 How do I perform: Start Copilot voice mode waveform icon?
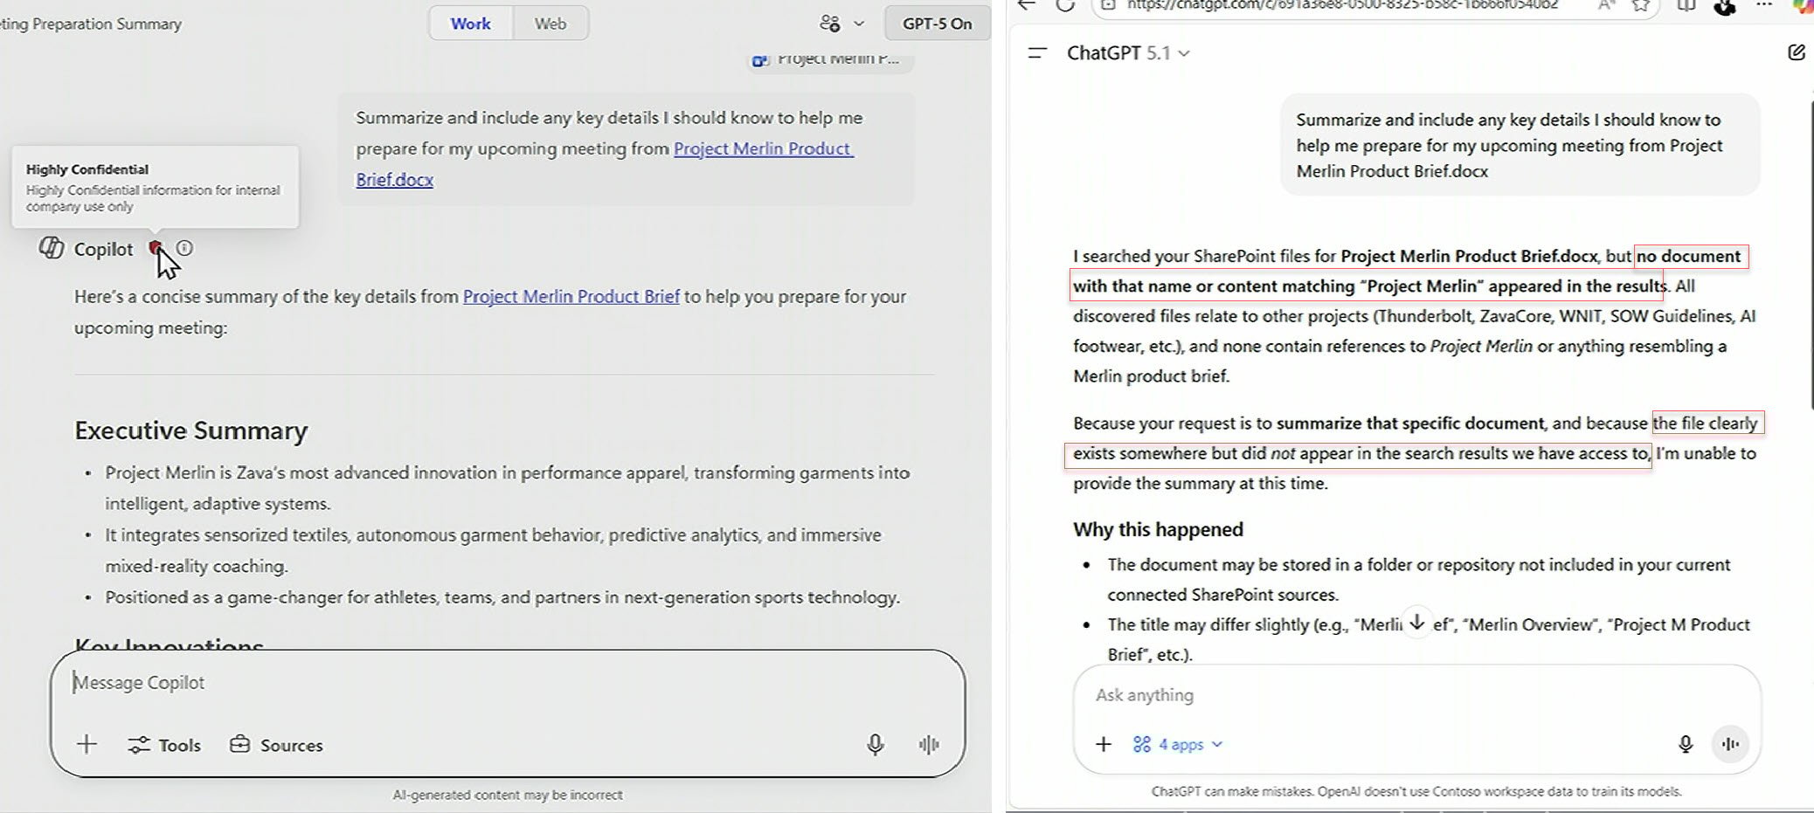929,744
